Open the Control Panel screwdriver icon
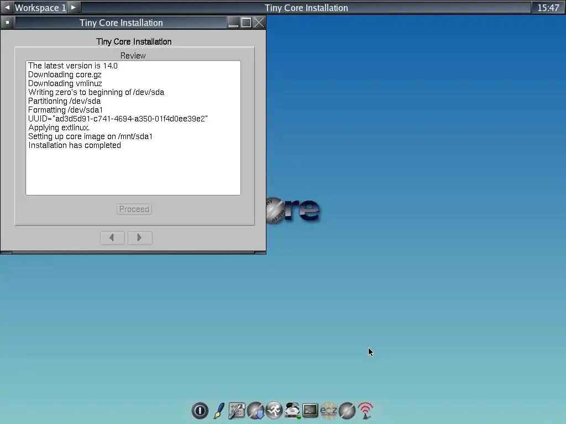This screenshot has width=566, height=424. coord(237,411)
